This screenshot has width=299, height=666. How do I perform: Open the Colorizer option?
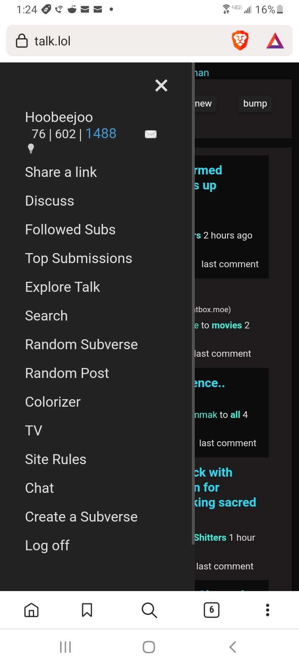point(53,402)
